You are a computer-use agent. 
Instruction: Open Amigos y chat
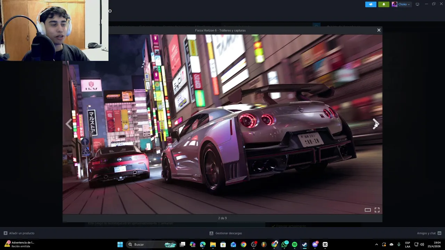426,233
